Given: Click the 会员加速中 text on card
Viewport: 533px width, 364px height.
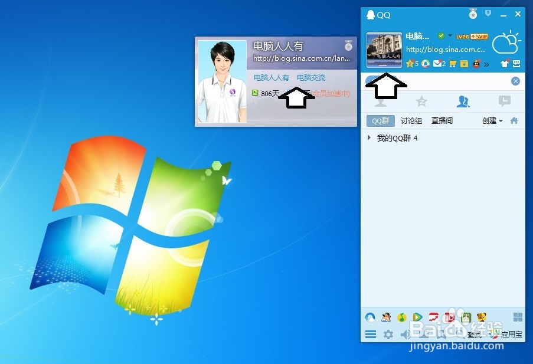Looking at the screenshot, I should [330, 93].
